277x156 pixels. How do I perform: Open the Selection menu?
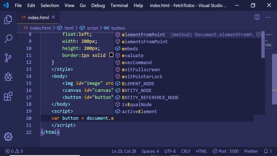coord(50,6)
